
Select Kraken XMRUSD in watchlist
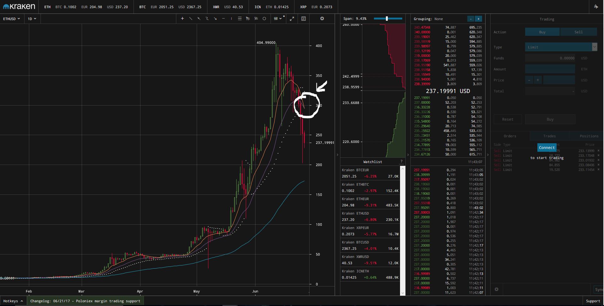[x=370, y=260]
